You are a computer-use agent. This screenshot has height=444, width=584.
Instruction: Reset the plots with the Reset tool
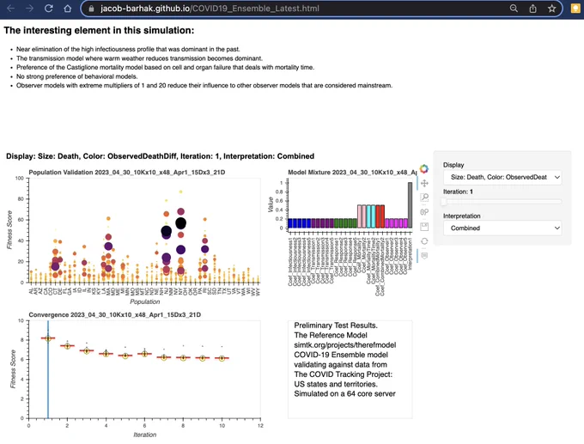[x=424, y=241]
